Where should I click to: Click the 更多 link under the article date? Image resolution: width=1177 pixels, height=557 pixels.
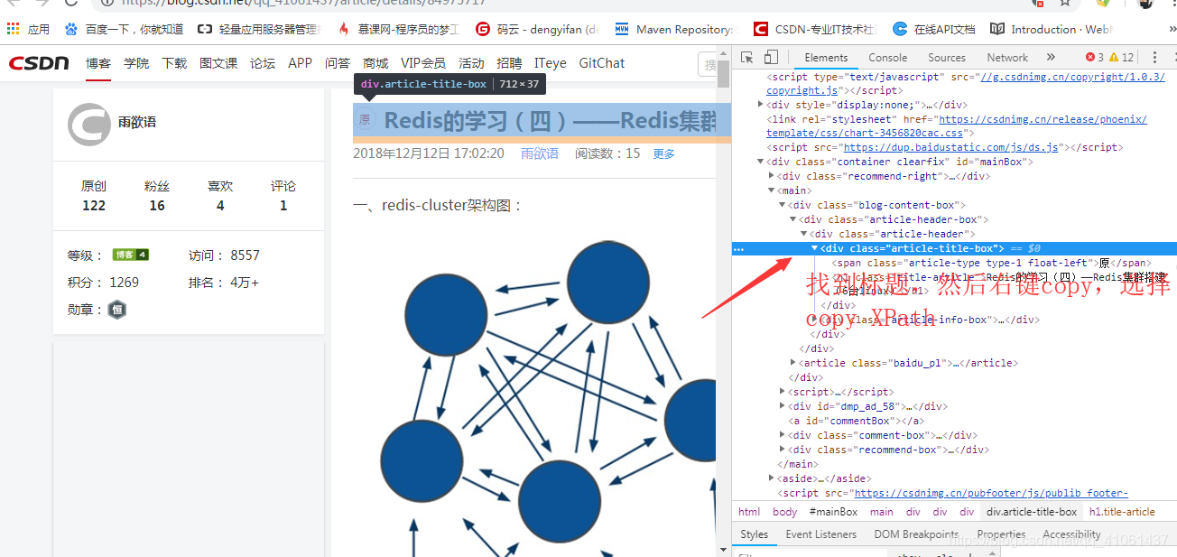[663, 153]
